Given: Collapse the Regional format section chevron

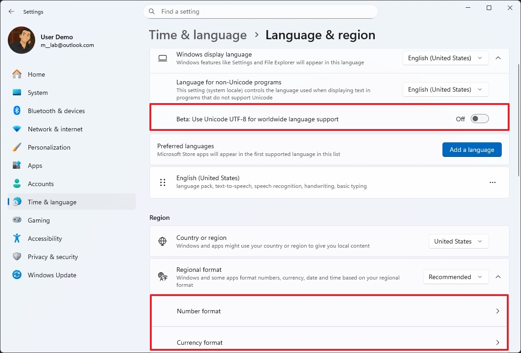Looking at the screenshot, I should point(498,277).
